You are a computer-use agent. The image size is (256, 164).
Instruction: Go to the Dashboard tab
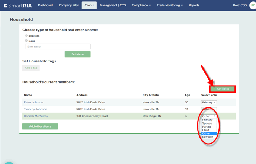45,5
